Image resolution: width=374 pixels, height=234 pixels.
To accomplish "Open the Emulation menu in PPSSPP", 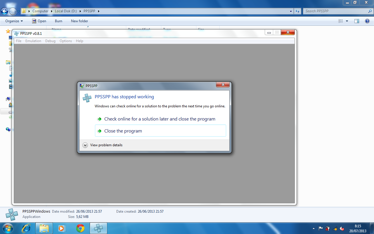I will pyautogui.click(x=33, y=41).
